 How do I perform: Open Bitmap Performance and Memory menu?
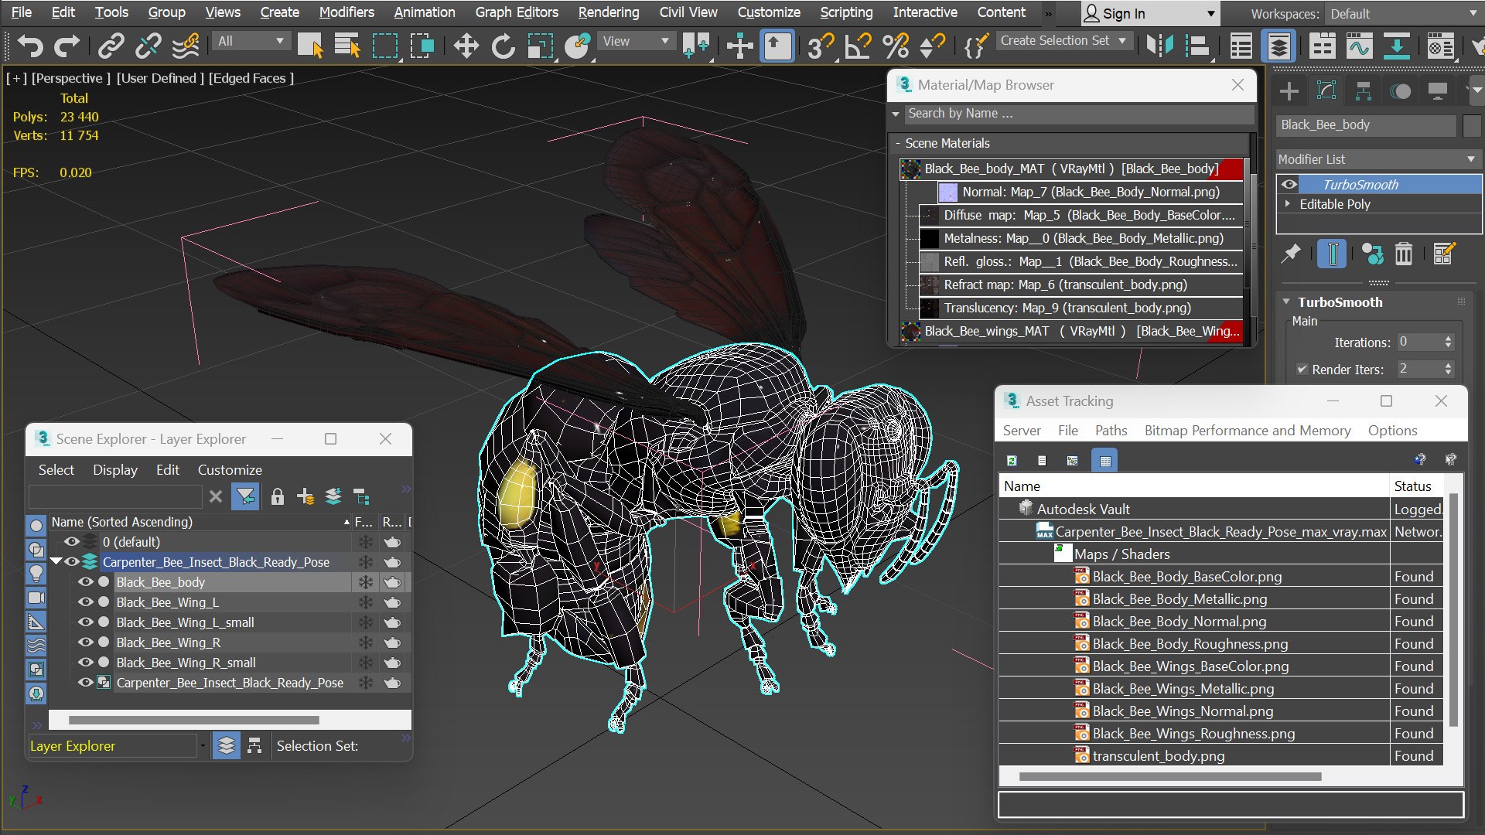(1248, 431)
